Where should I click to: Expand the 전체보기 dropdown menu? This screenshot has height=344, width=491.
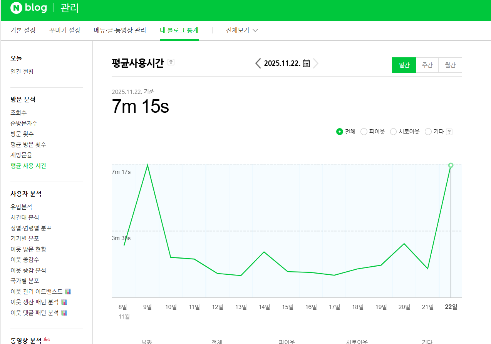pyautogui.click(x=242, y=30)
